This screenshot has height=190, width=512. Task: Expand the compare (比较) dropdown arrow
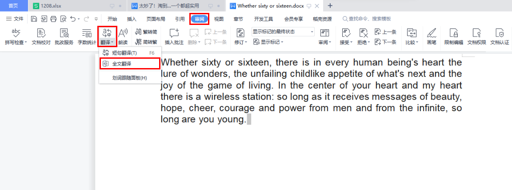[x=417, y=43]
